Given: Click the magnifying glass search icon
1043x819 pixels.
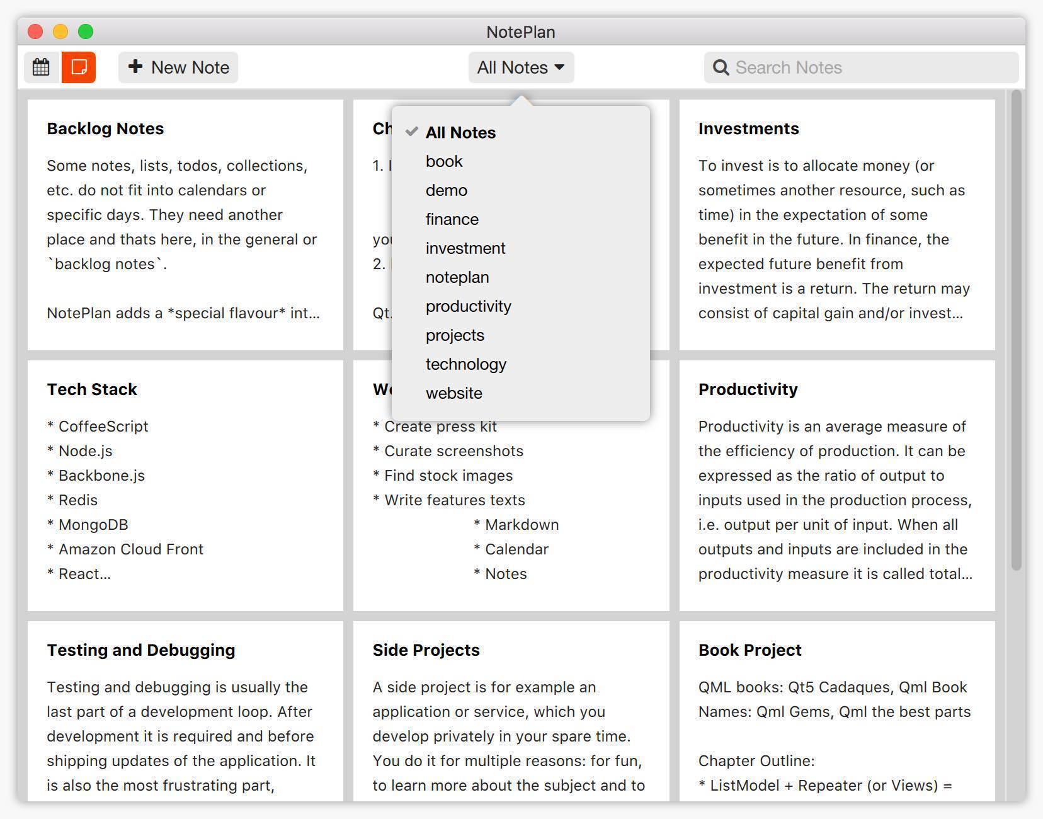Looking at the screenshot, I should coord(721,67).
